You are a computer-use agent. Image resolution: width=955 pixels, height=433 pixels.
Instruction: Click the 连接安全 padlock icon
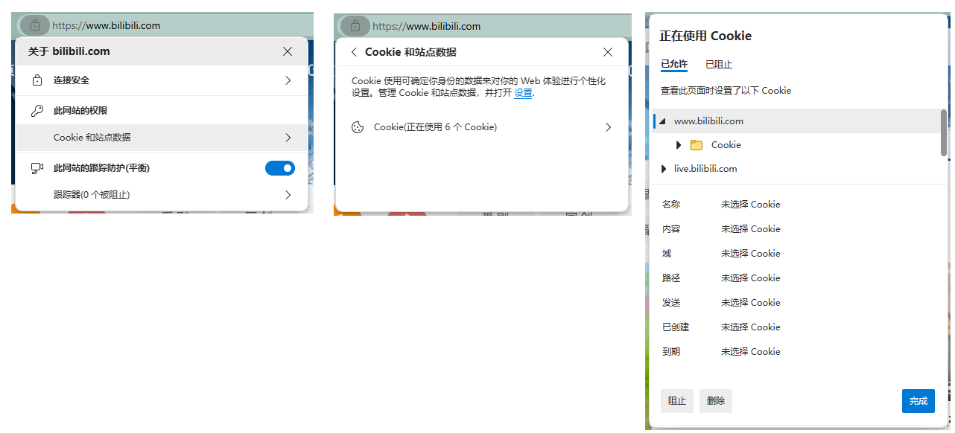[37, 80]
